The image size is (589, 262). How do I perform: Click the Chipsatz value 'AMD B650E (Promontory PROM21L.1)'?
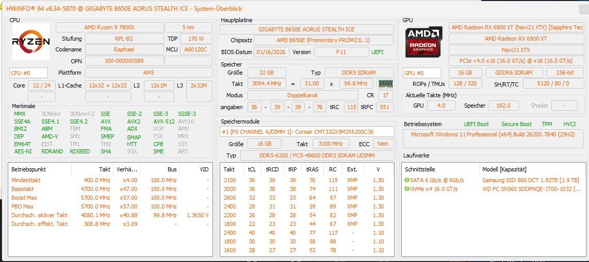pos(323,40)
